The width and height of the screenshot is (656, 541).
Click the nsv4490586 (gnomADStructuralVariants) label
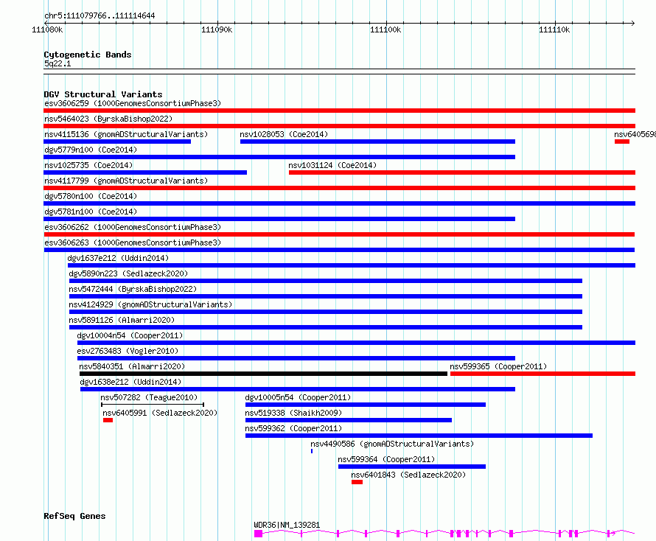(392, 444)
